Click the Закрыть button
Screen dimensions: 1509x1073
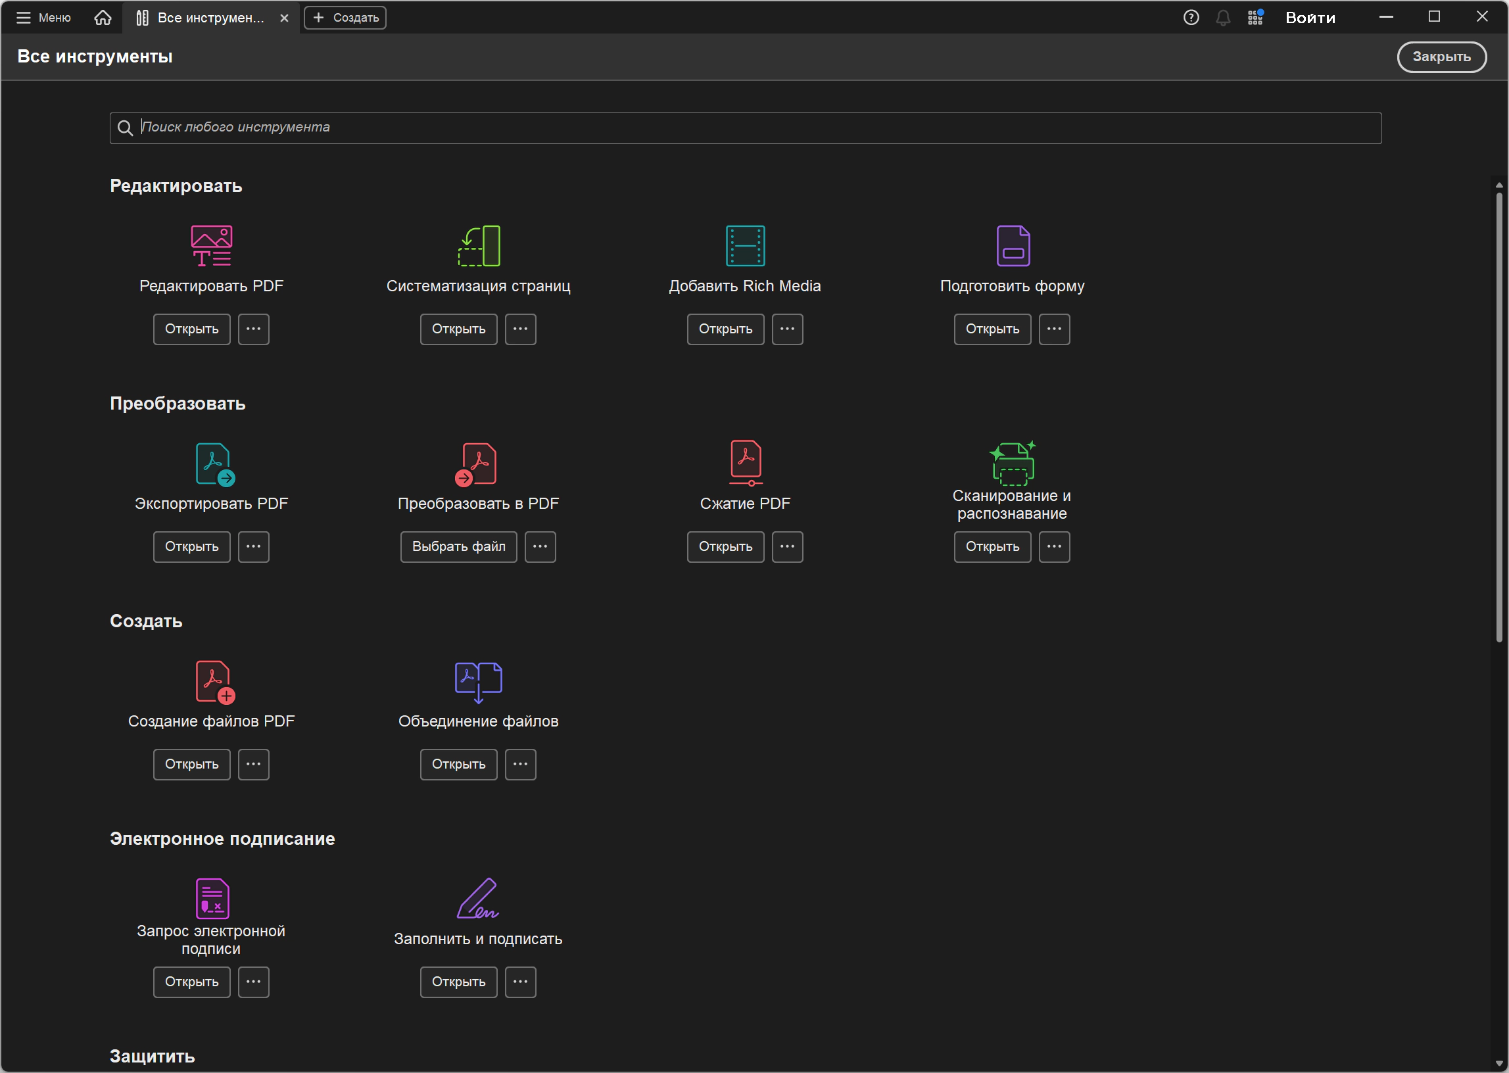(1441, 57)
